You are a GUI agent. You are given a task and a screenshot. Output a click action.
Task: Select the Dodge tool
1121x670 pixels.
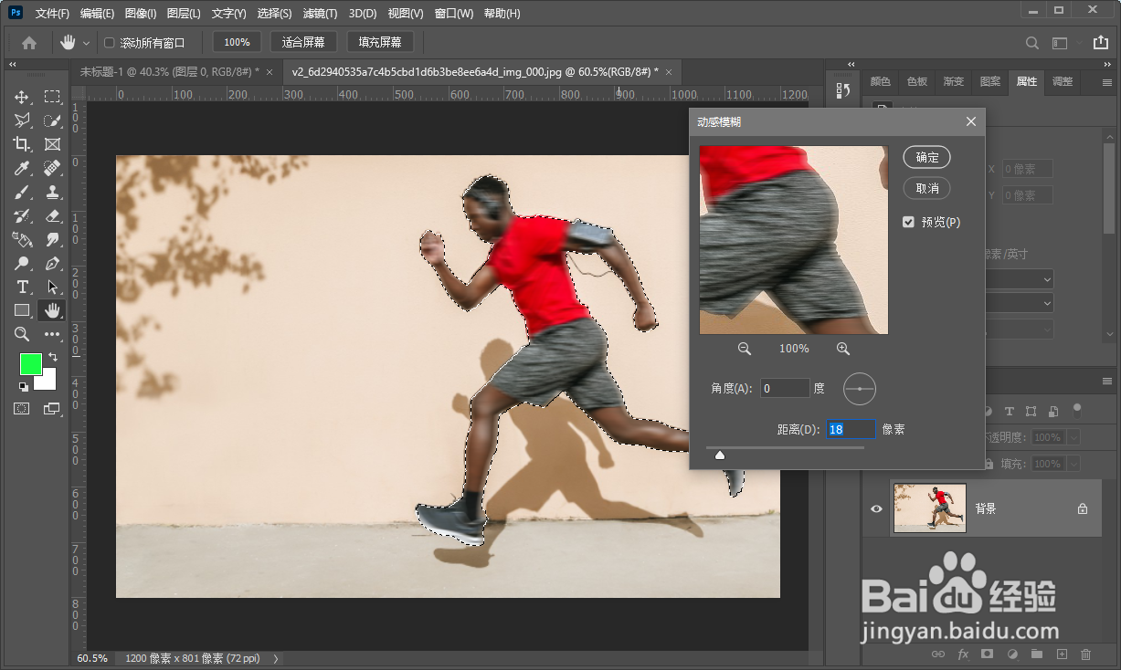coord(22,263)
